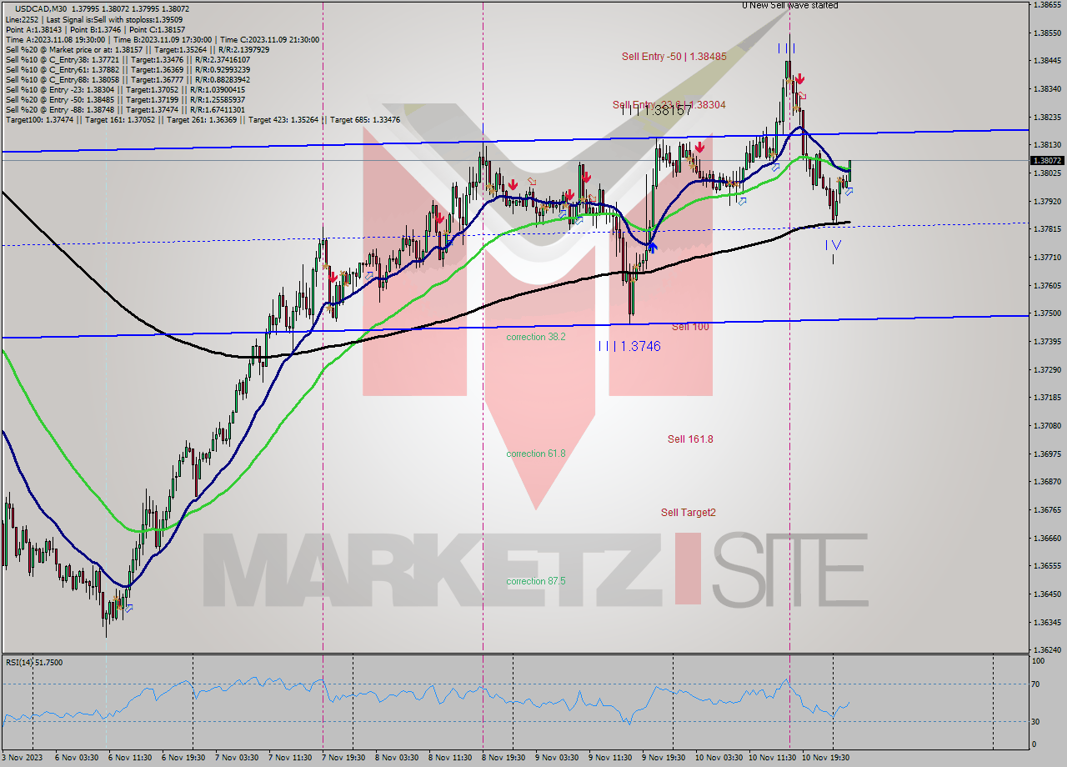
Task: Click the 1.37815 price axis label
Action: tap(1047, 229)
